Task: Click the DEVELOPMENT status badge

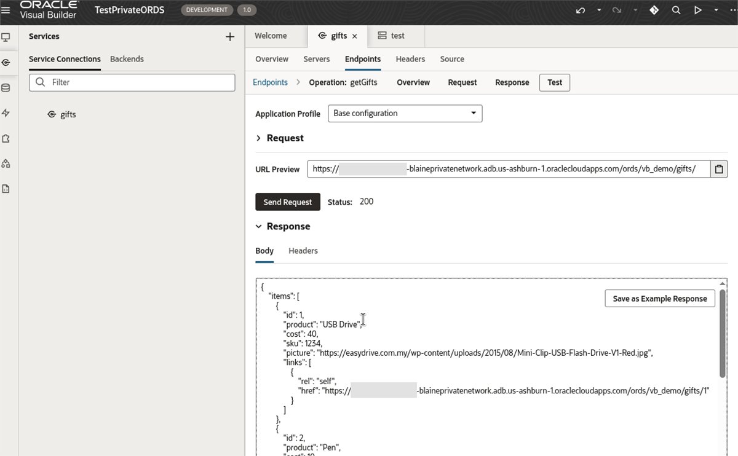Action: (x=207, y=10)
